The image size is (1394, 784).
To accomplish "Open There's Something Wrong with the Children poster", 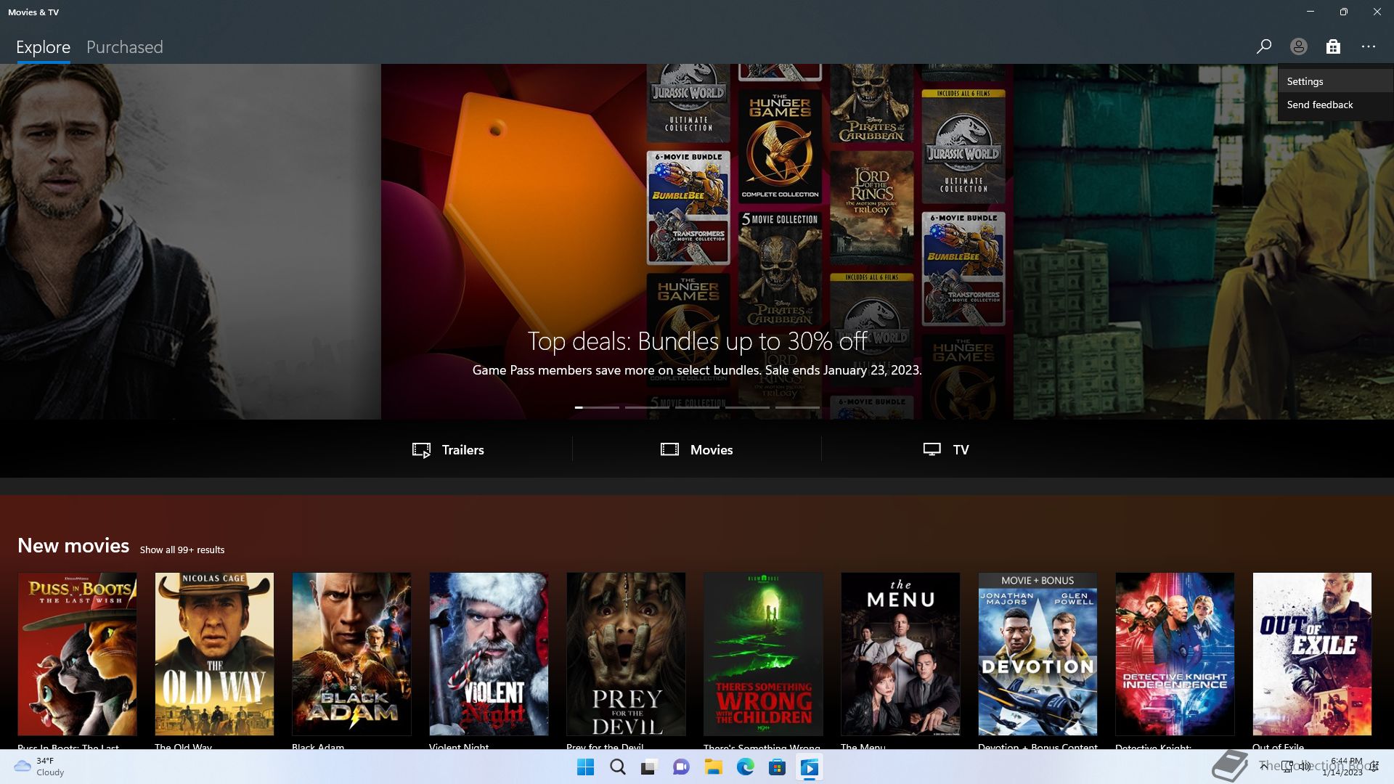I will 763,654.
